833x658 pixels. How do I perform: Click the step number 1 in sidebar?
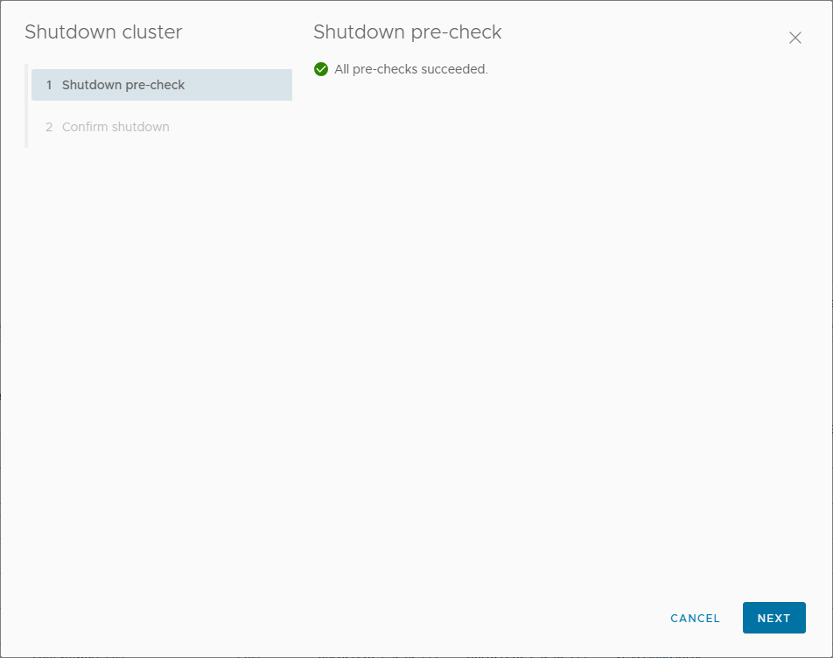coord(49,85)
